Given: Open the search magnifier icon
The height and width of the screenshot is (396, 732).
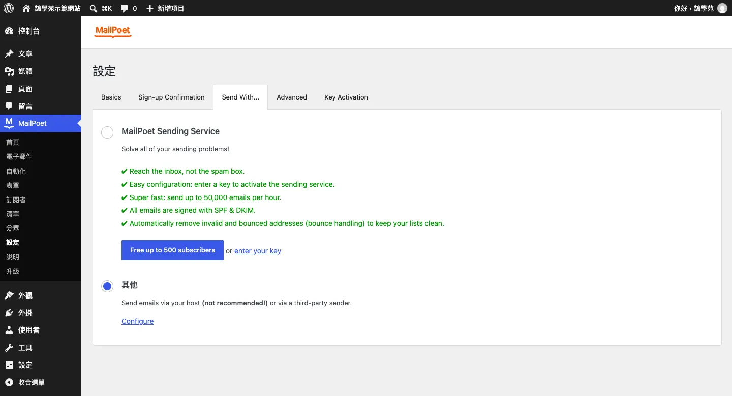Looking at the screenshot, I should tap(94, 8).
